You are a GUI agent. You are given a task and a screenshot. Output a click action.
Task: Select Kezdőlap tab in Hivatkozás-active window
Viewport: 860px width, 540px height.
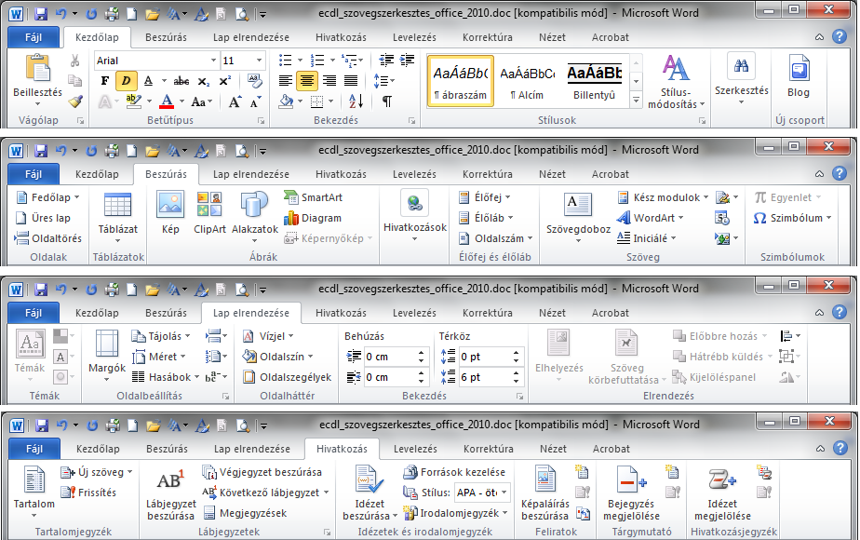[x=98, y=449]
